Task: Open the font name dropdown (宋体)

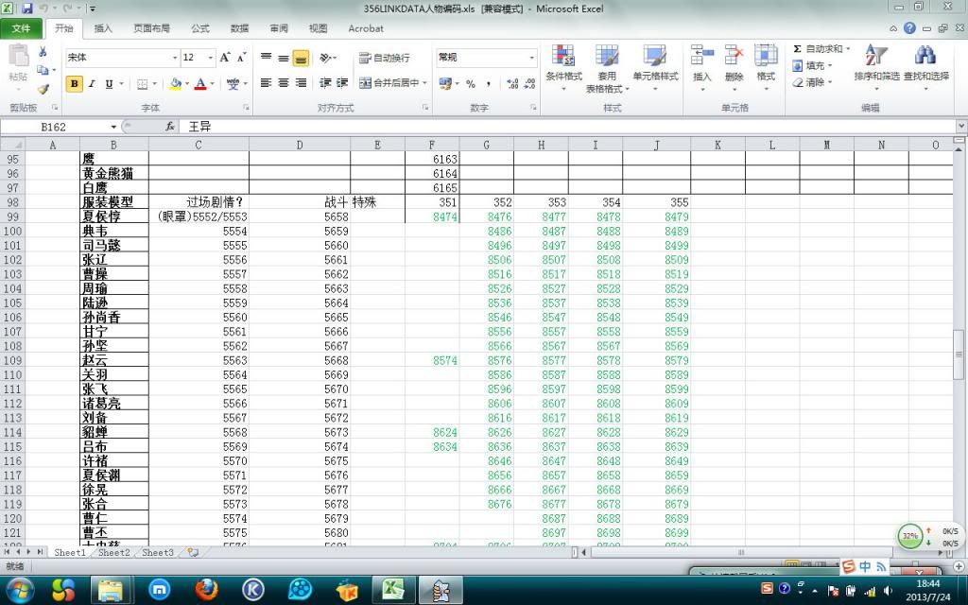Action: click(175, 58)
